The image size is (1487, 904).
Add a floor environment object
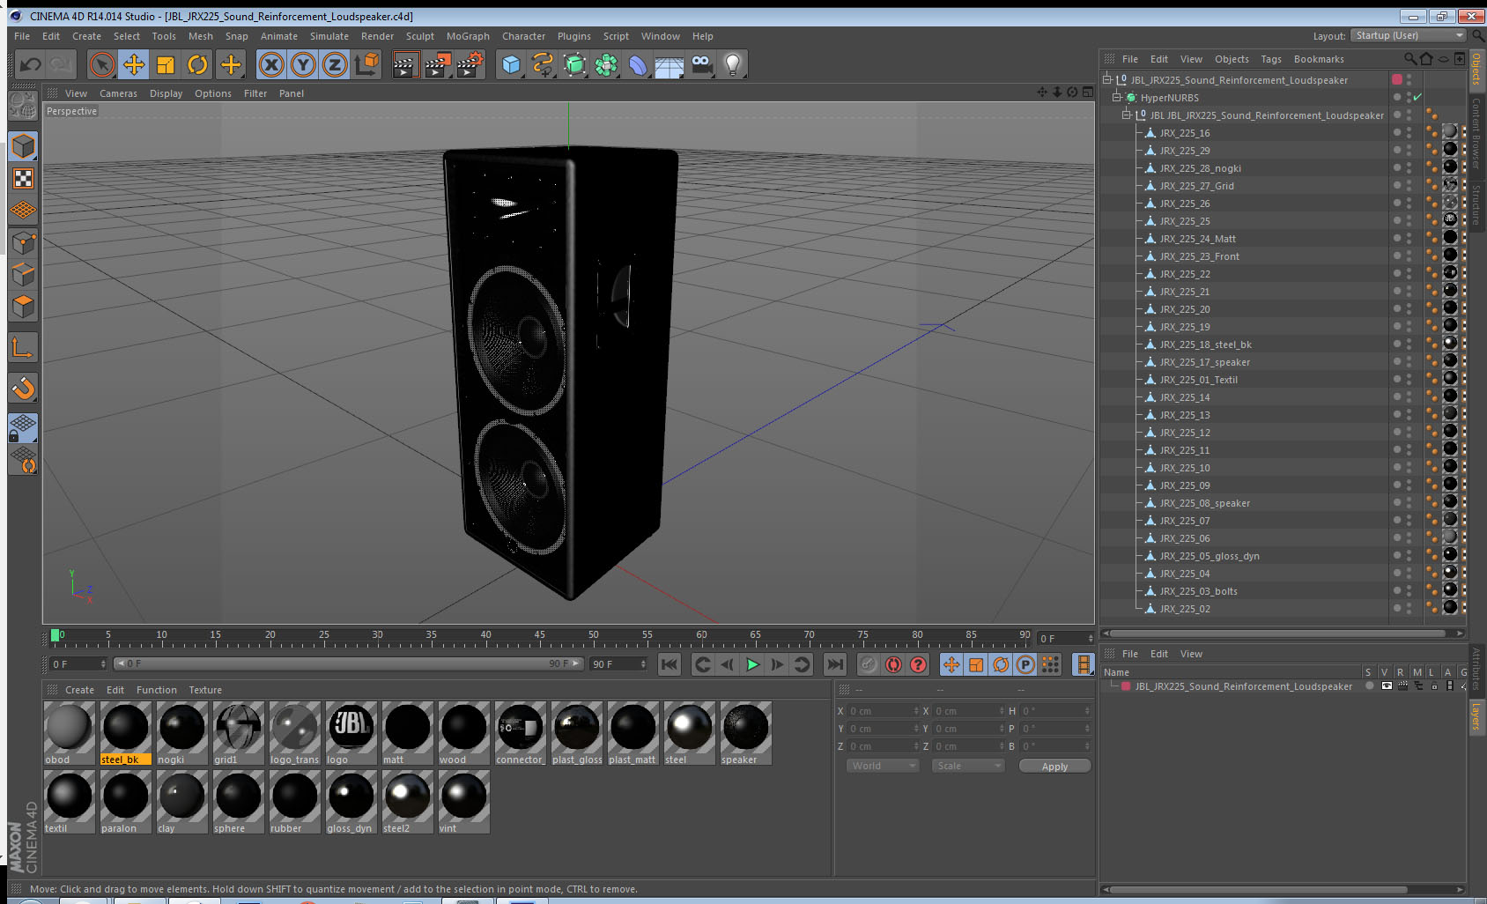670,64
